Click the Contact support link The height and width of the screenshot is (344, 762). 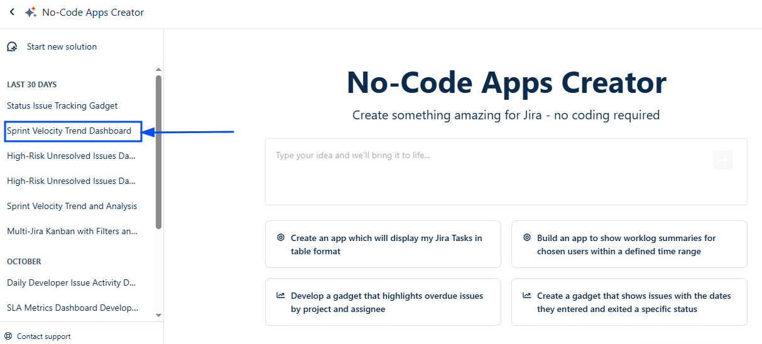click(x=43, y=336)
